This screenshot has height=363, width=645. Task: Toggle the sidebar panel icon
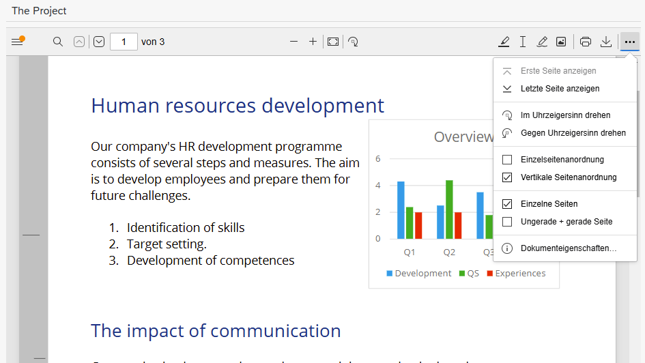point(18,42)
